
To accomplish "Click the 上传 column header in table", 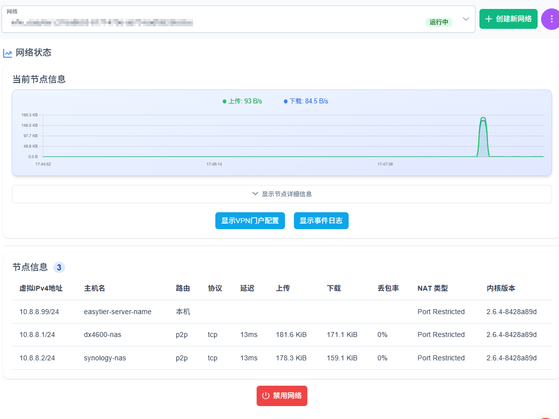I will point(282,288).
